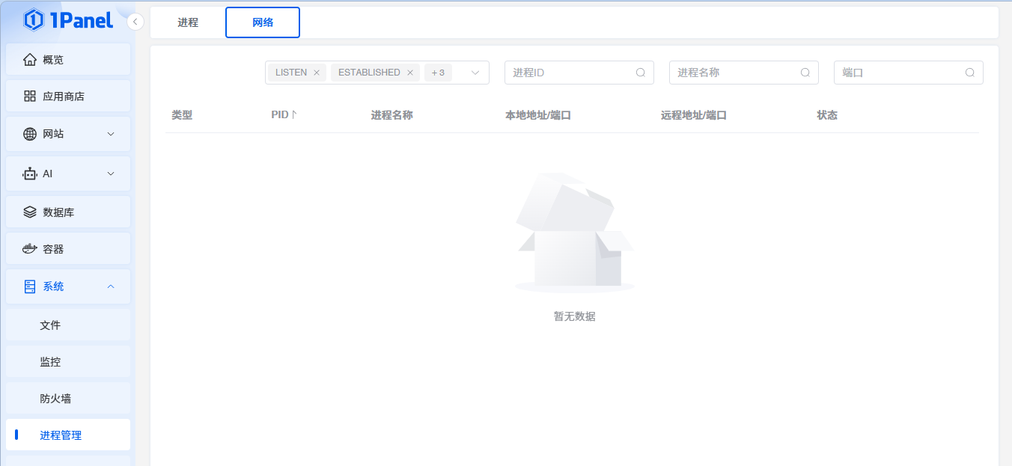The image size is (1012, 466).
Task: Switch to the 进程 tab
Action: (188, 22)
